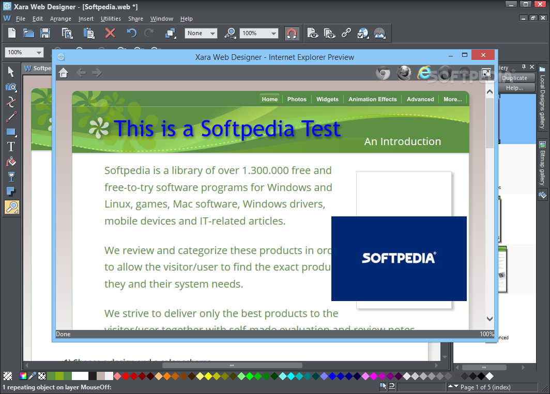Select the highlighted Zoom magnifier tool

(x=11, y=207)
